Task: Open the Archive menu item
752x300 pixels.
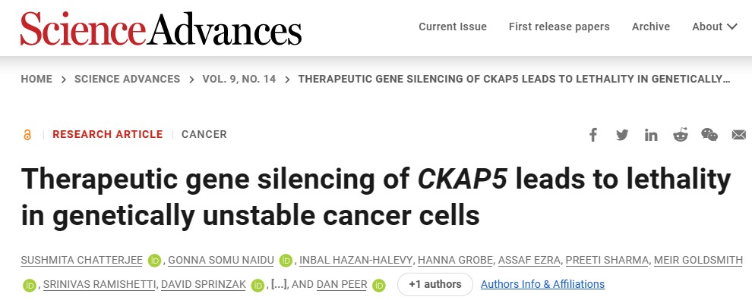Action: 651,27
